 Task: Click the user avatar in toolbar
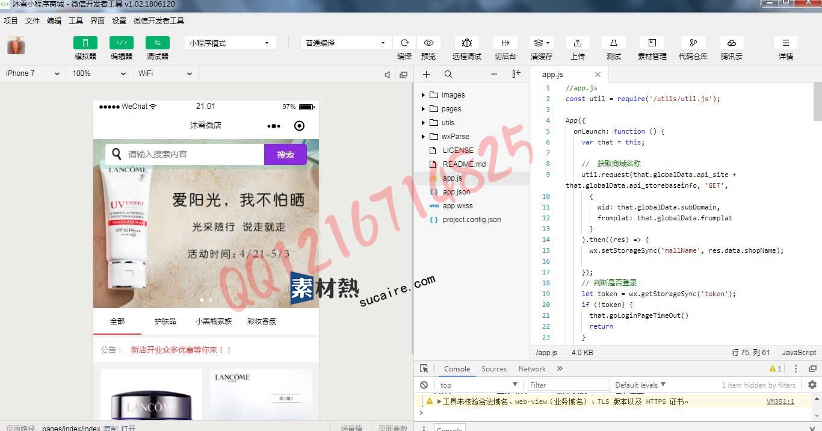pos(16,46)
